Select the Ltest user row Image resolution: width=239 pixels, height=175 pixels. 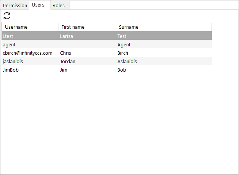coord(107,36)
